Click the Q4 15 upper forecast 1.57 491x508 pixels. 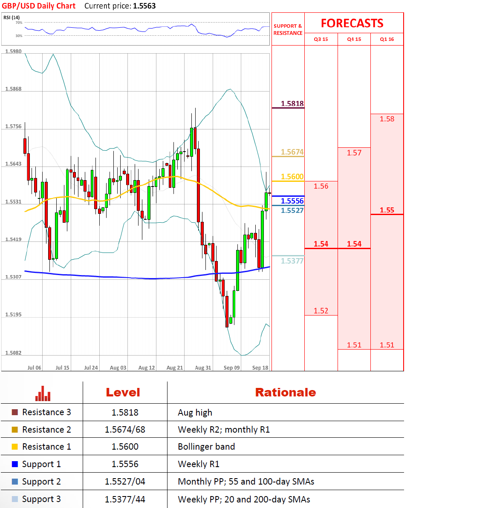354,153
